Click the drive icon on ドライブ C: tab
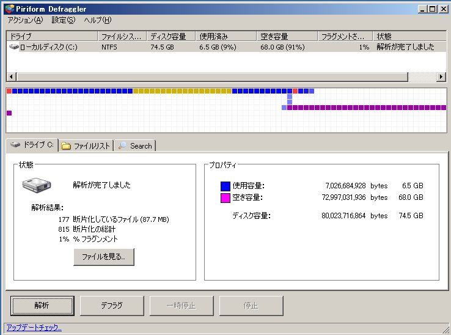Screen dimensions: 451x335 point(15,144)
